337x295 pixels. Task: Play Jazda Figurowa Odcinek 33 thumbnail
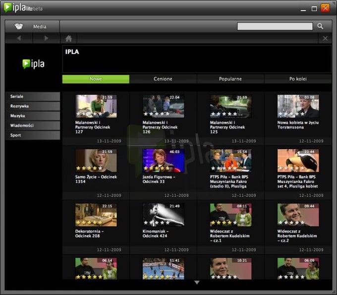[164, 161]
